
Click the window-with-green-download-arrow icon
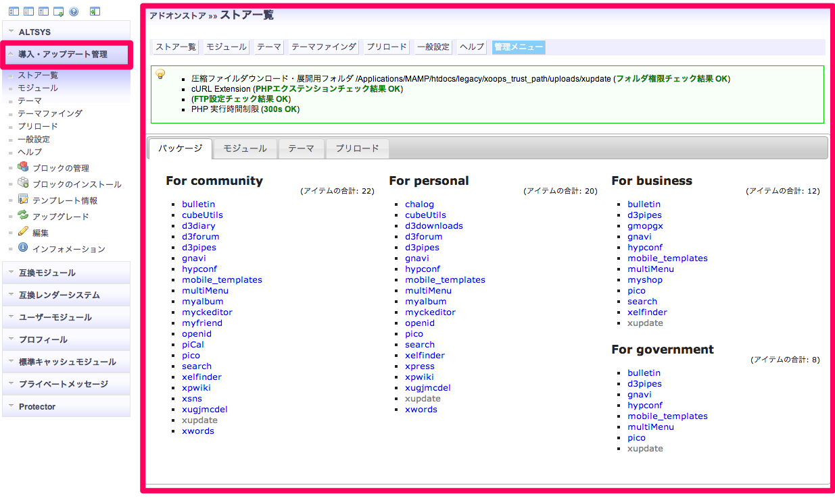(x=58, y=11)
